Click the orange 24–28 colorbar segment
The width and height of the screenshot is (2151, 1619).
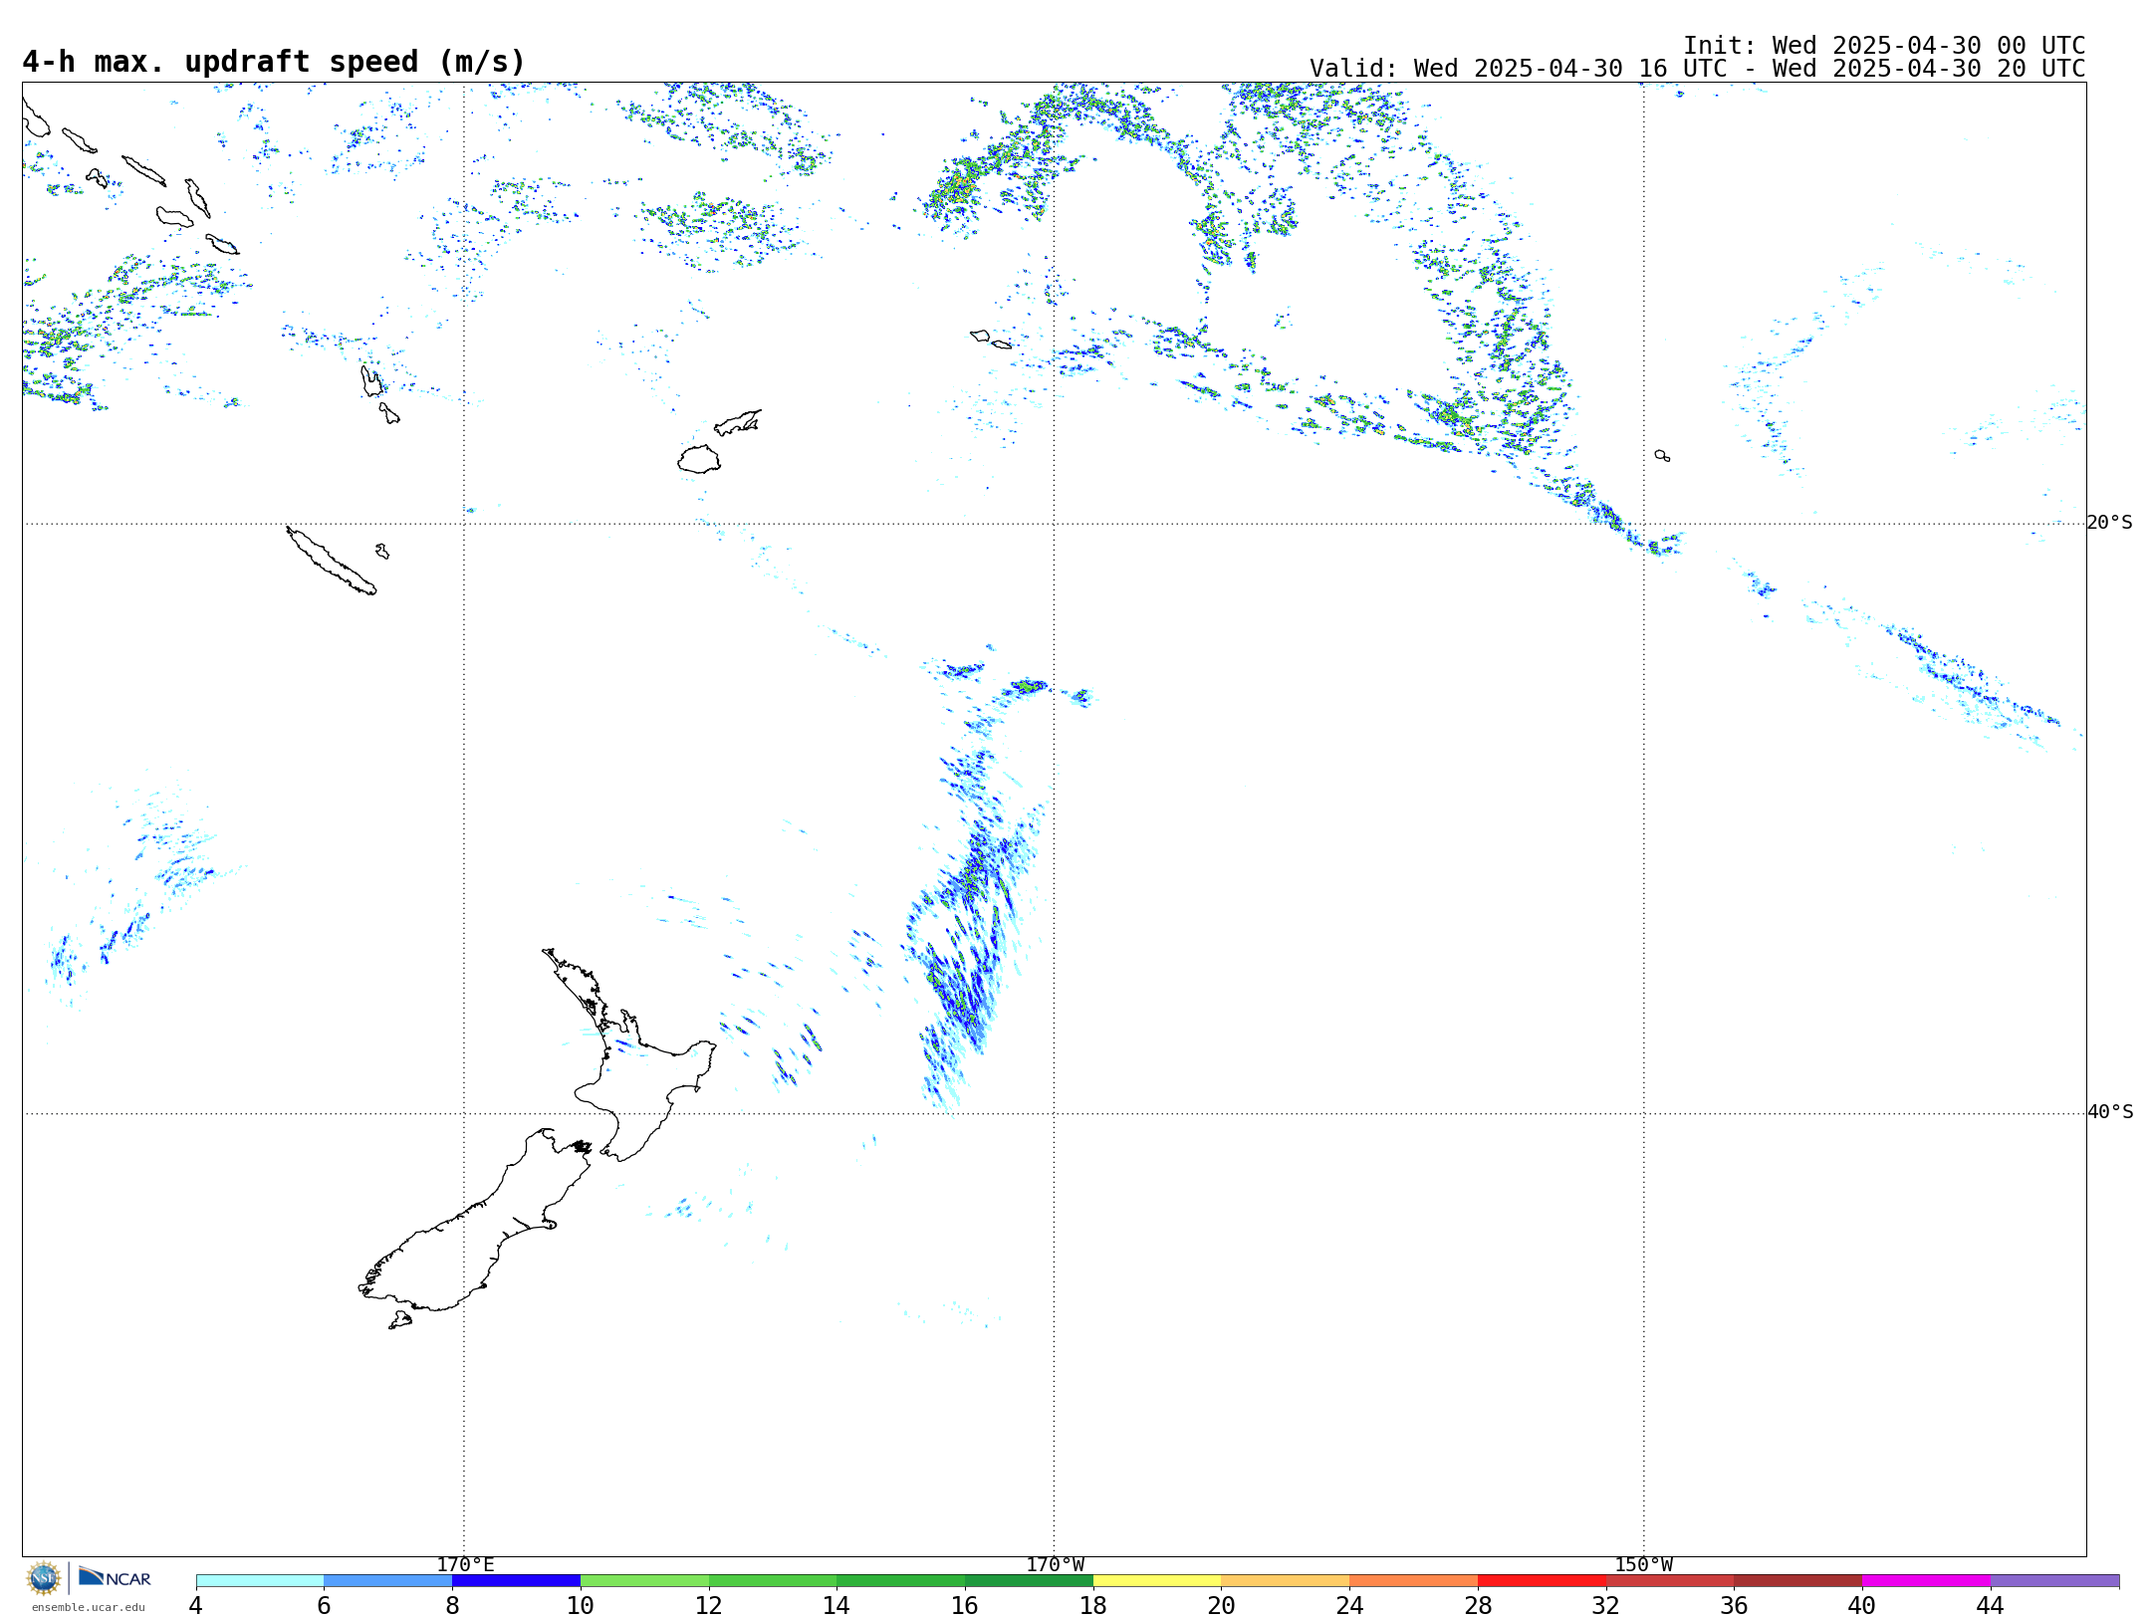point(1413,1581)
